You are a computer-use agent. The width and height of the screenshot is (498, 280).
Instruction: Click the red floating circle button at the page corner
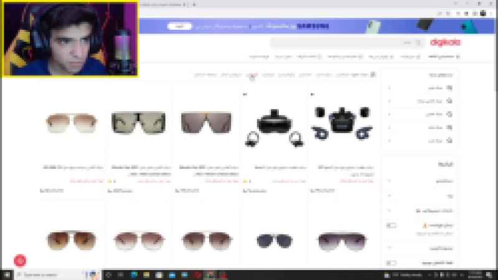tap(21, 261)
